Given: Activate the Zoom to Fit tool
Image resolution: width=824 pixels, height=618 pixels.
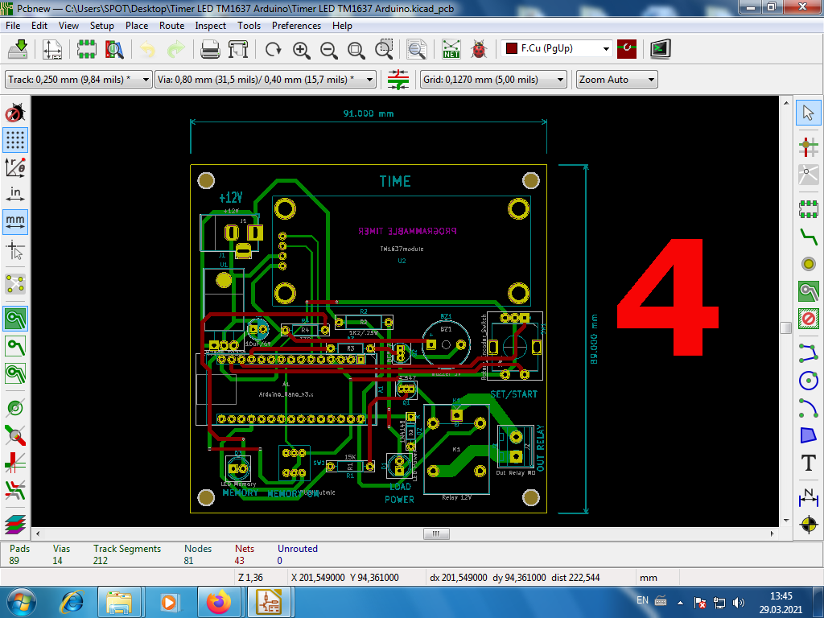Looking at the screenshot, I should pyautogui.click(x=356, y=49).
